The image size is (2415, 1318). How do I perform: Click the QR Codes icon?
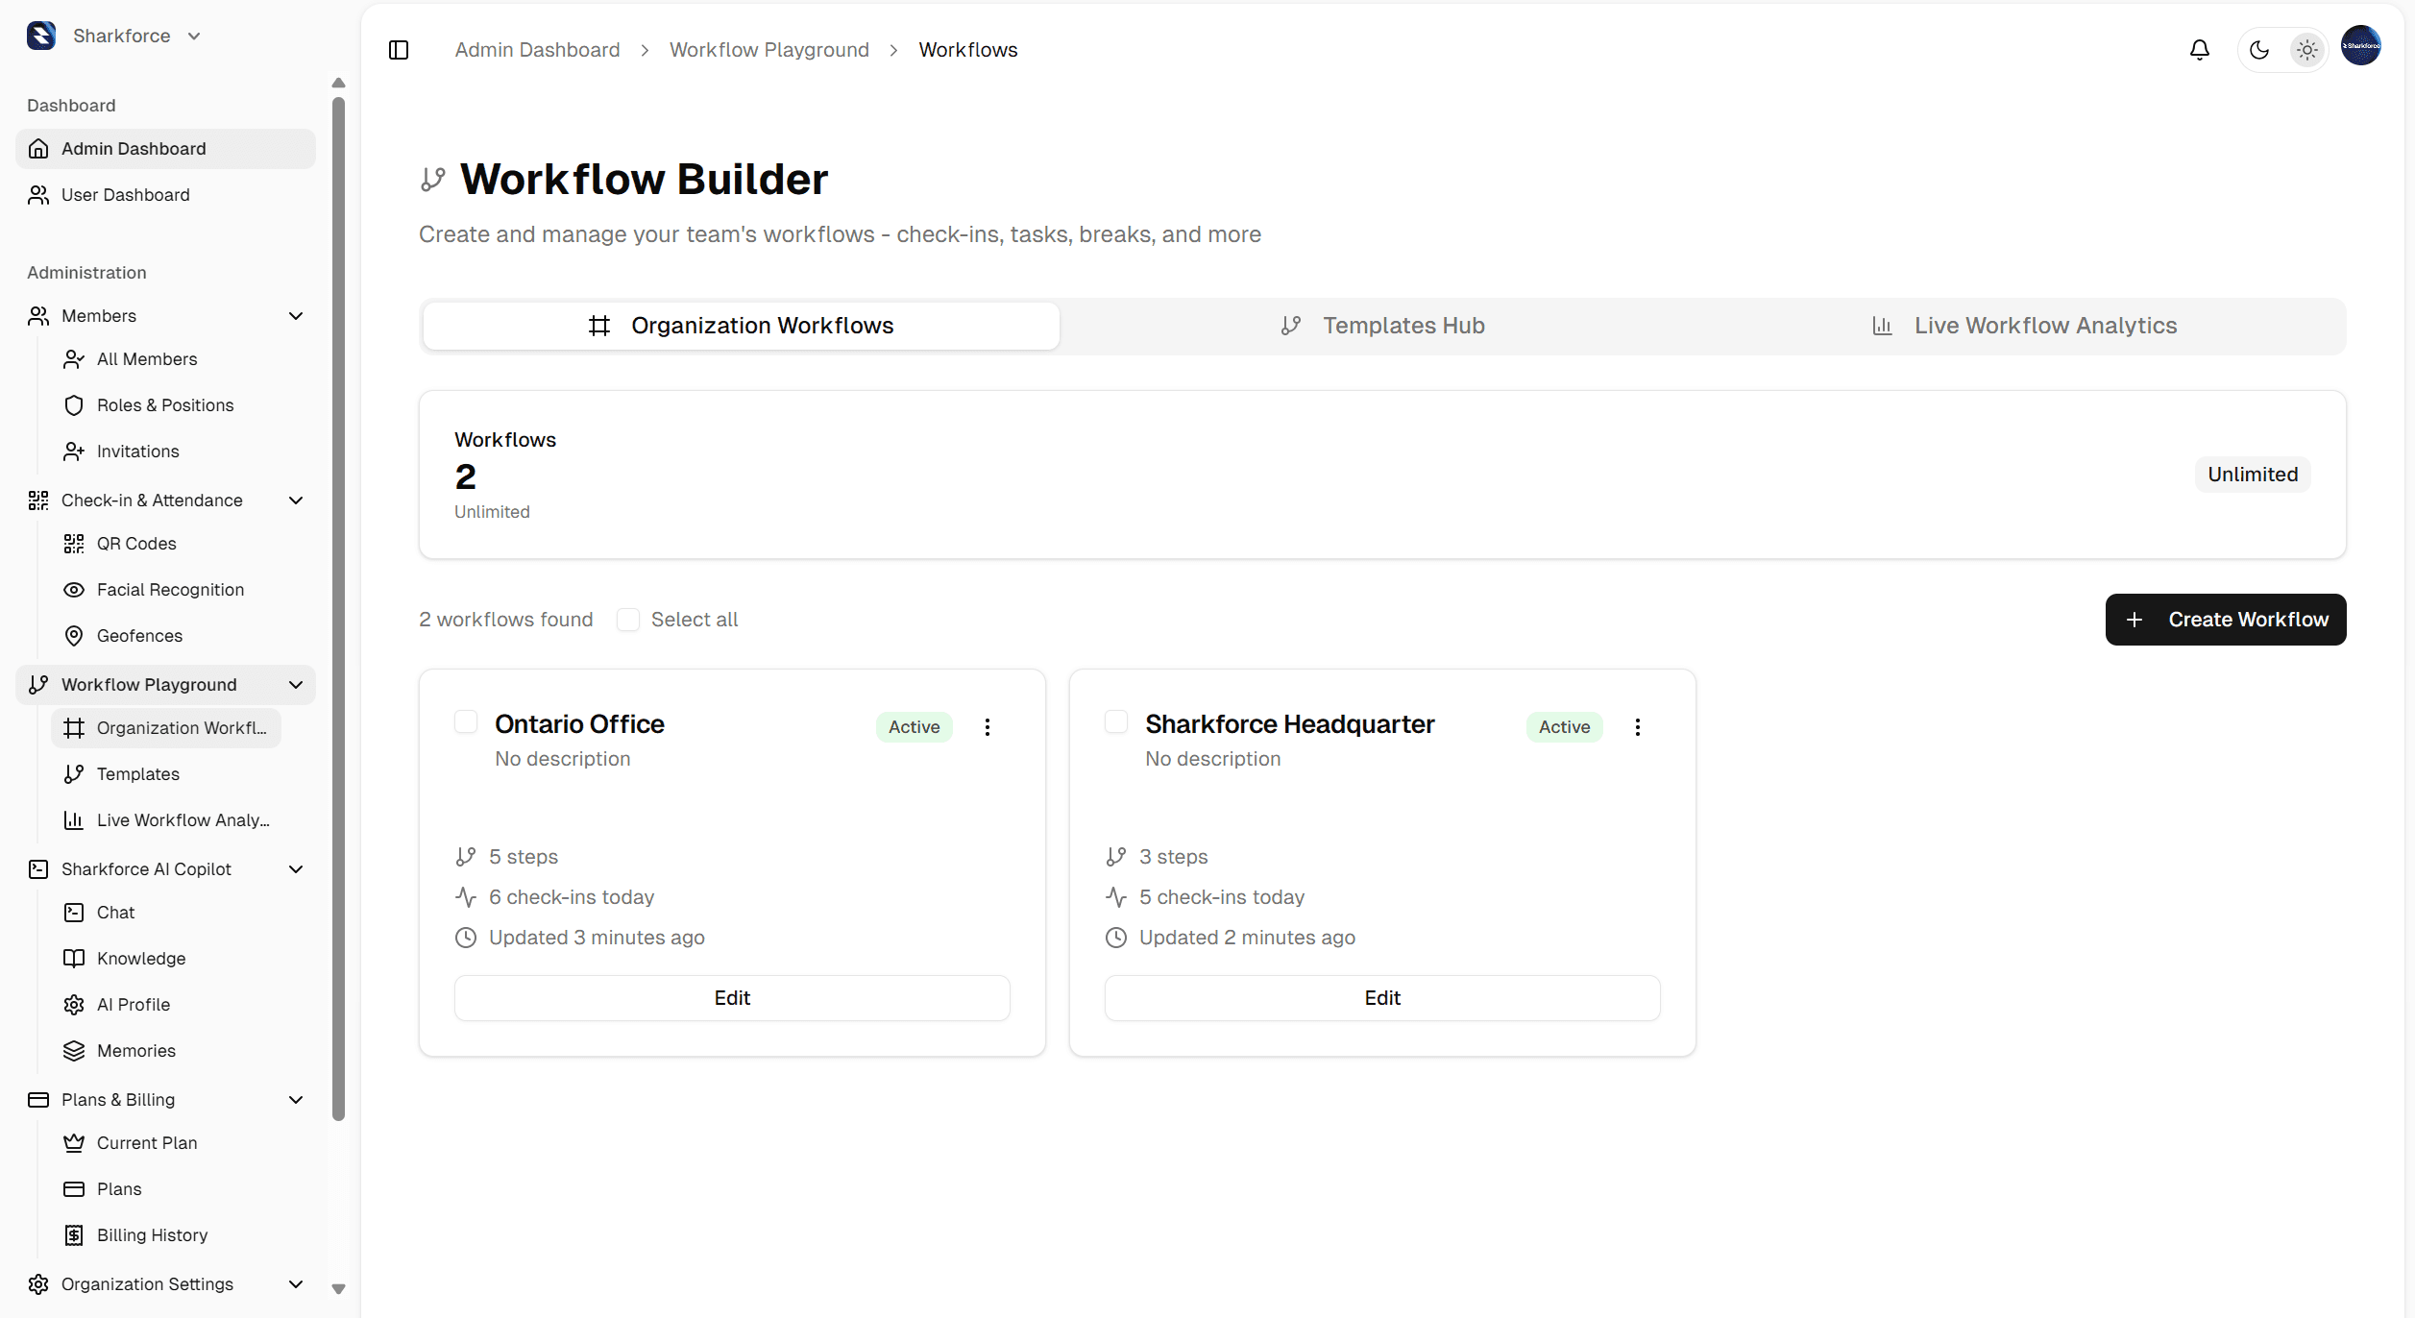[74, 544]
